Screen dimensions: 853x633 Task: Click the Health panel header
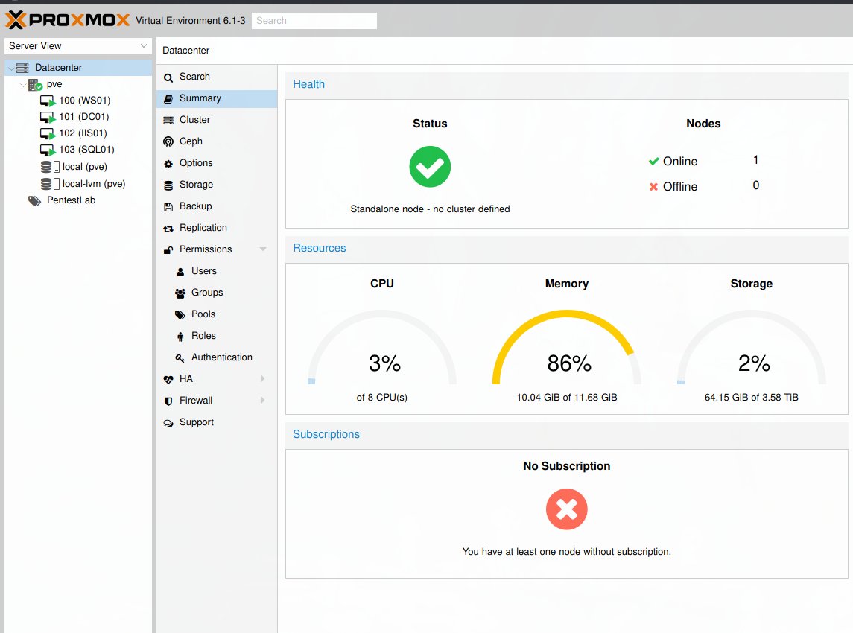[566, 84]
